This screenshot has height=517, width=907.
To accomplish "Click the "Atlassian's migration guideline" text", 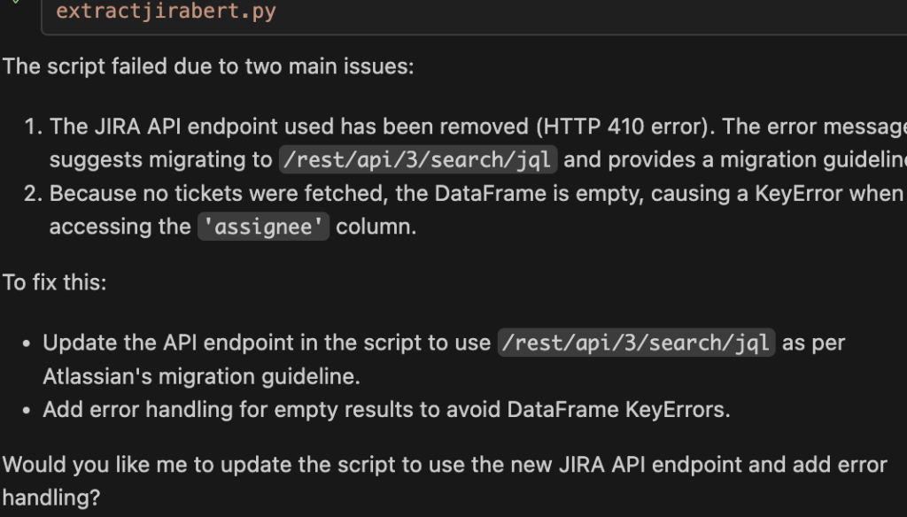I will 201,376.
